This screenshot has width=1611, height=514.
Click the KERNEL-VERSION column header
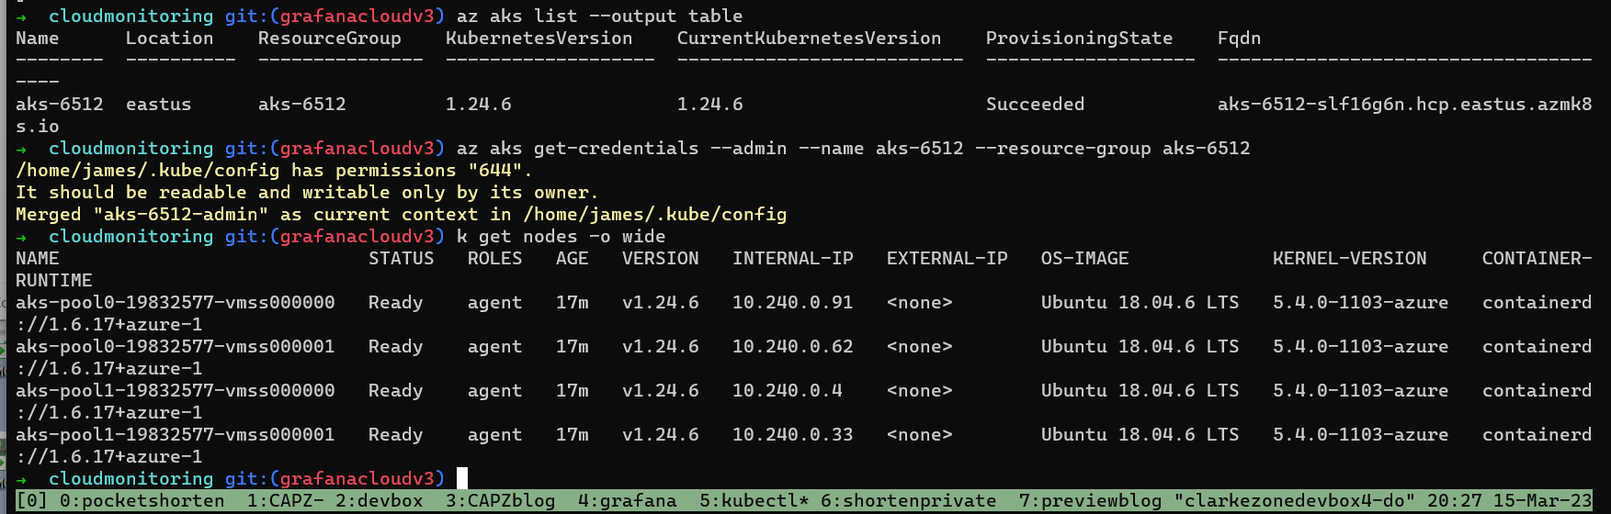[x=1349, y=259]
